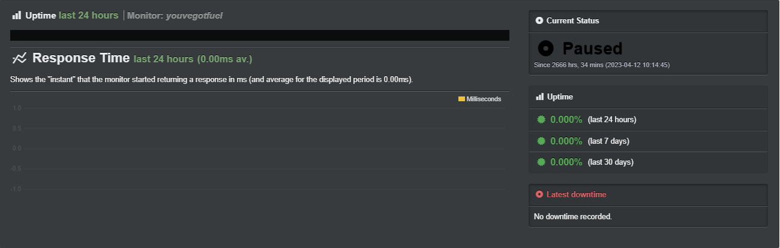Click the No downtime recorded message

572,216
